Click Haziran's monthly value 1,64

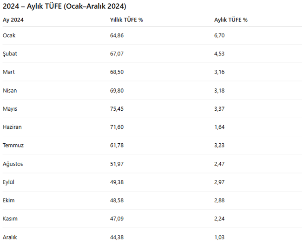(219, 127)
